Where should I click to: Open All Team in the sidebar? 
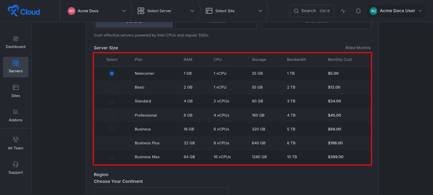pyautogui.click(x=16, y=144)
